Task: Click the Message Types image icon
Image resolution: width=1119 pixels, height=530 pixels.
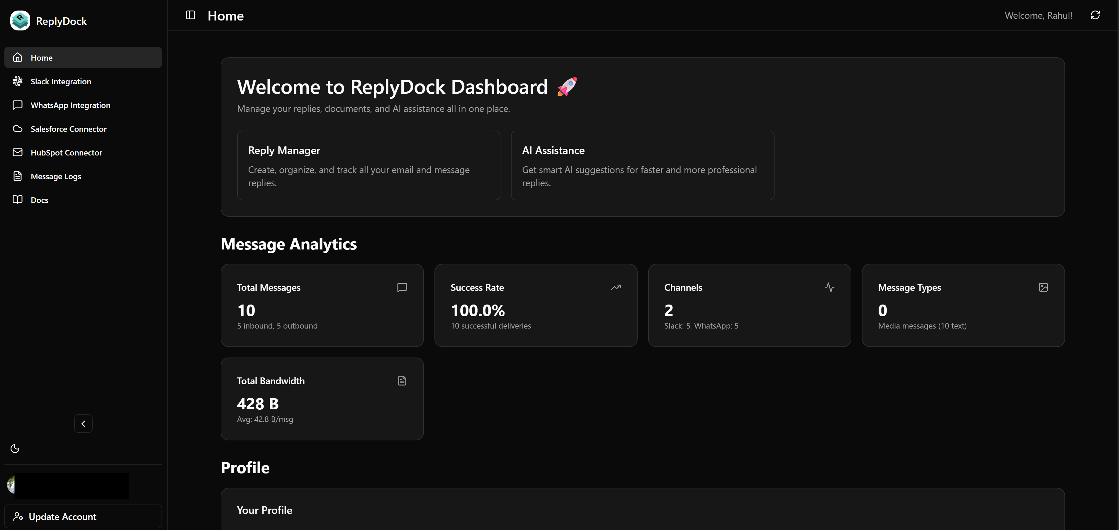Action: (x=1043, y=287)
